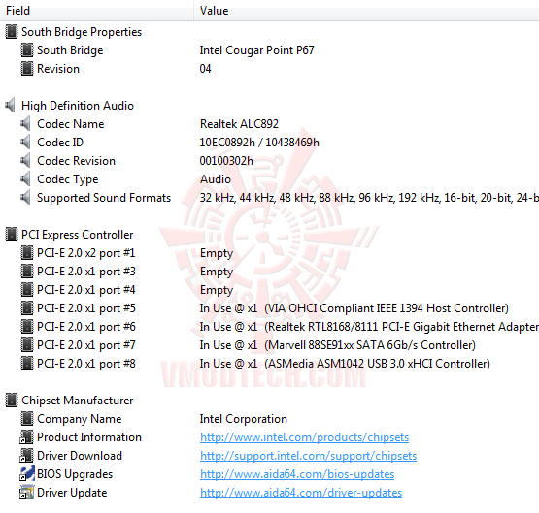This screenshot has height=513, width=539.
Task: Select the Codec Name field label
Action: point(71,124)
